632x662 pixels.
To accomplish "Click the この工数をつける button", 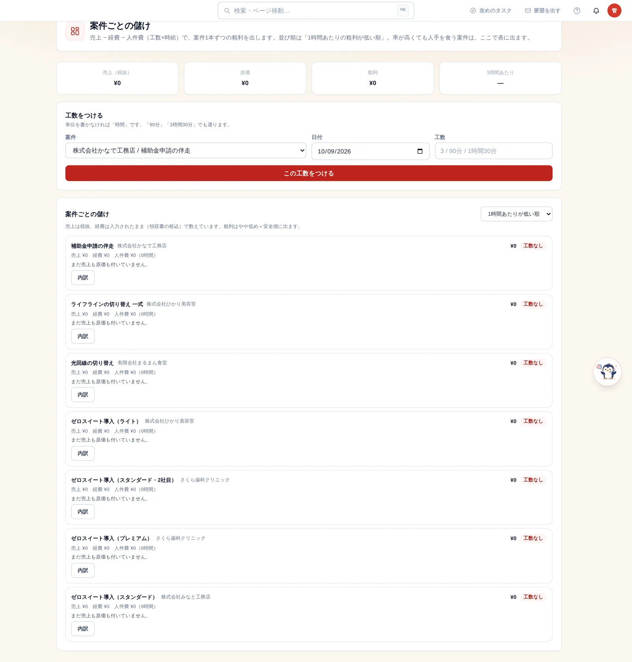I will pyautogui.click(x=309, y=173).
